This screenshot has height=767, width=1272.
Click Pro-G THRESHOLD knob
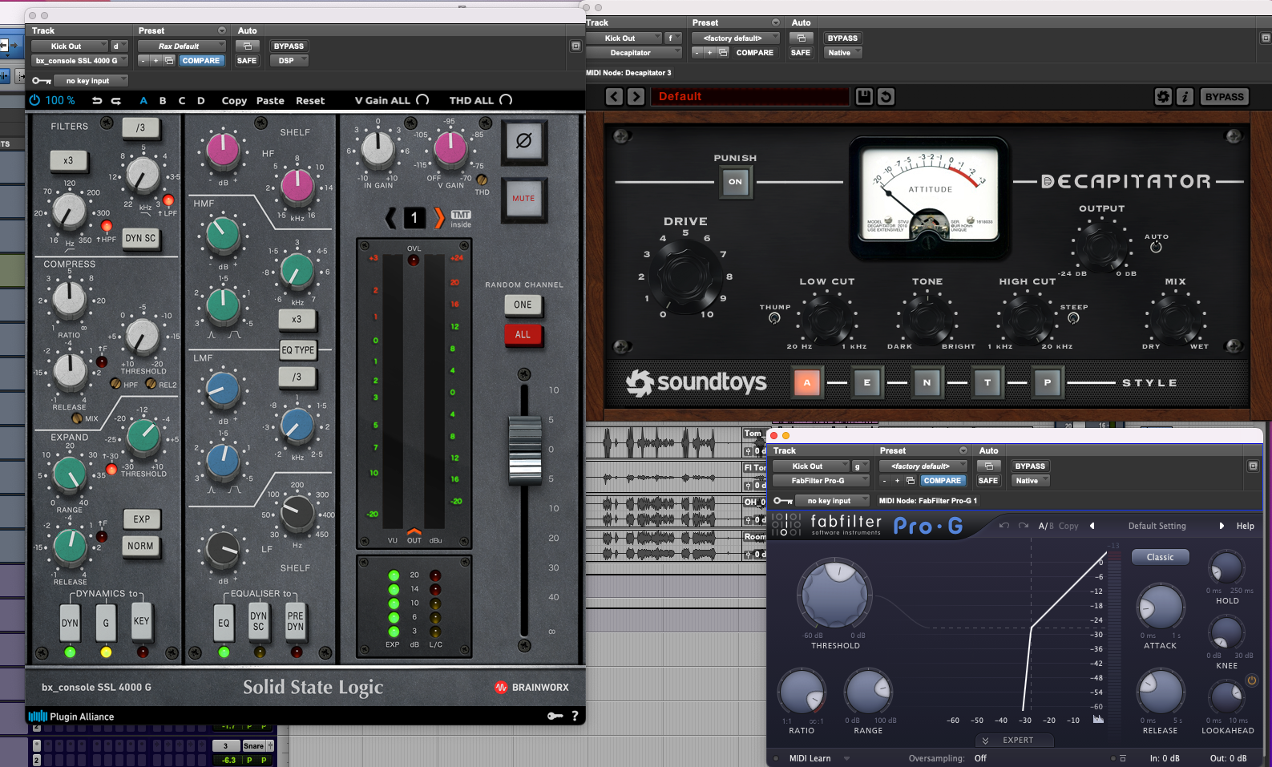coord(834,595)
